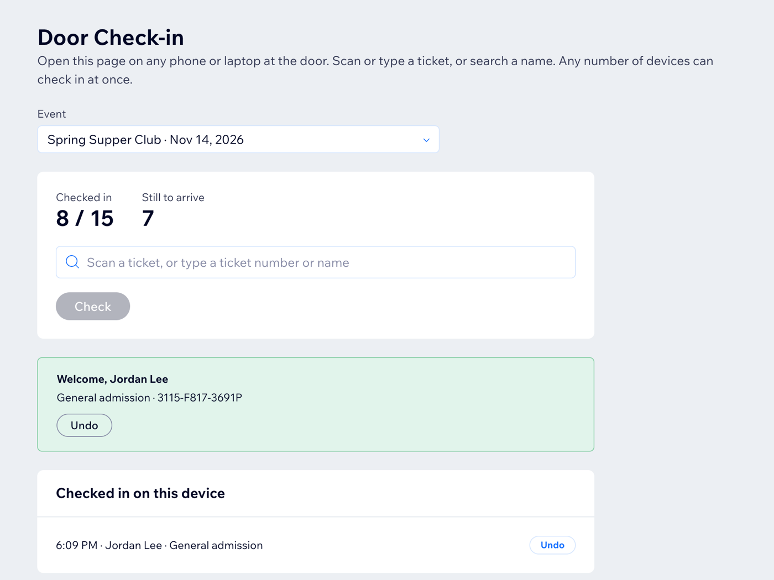Undo Jordan Lee's check-in from welcome banner
Screen dimensions: 774x580
coord(85,425)
